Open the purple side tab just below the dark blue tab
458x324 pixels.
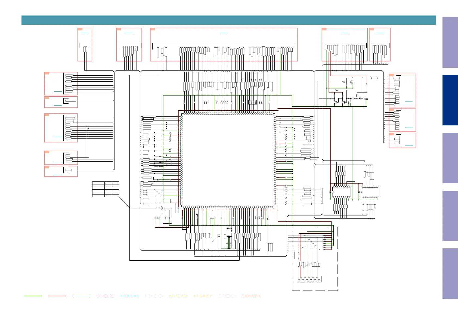point(450,158)
